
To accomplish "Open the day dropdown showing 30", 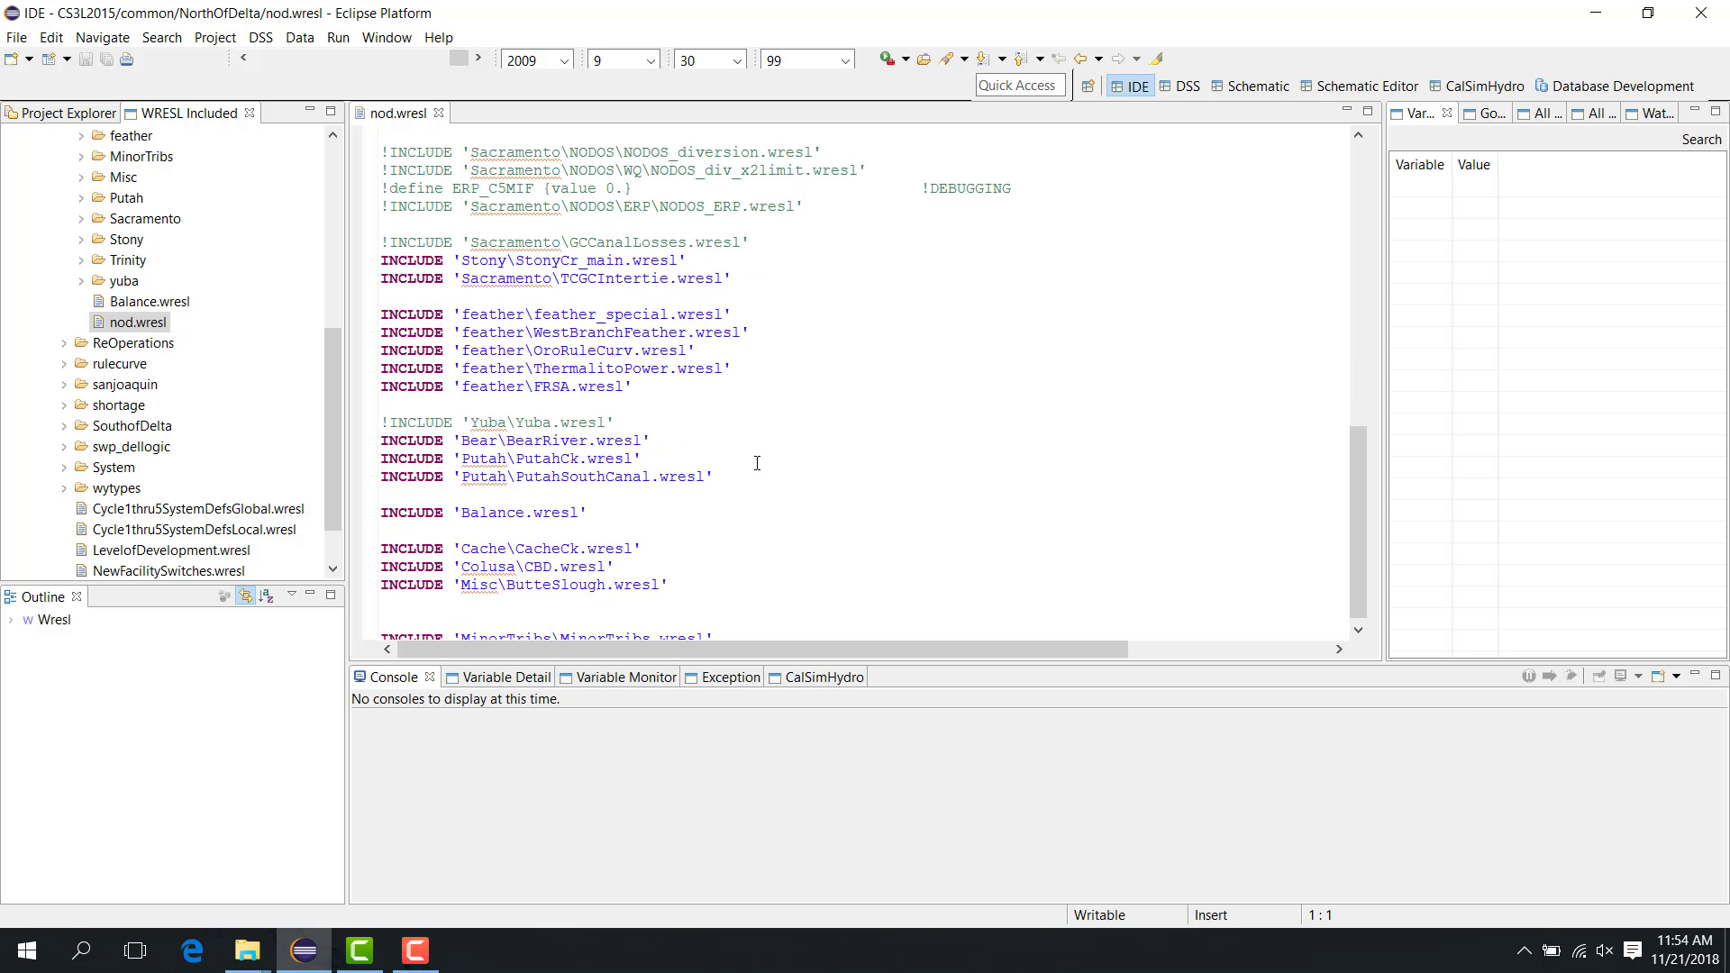I will [737, 60].
